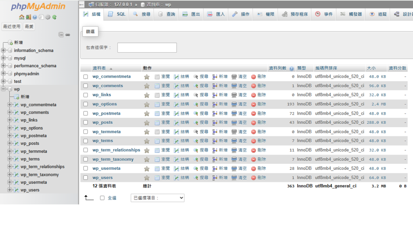Click the settings gear icon in sidebar
Viewport: 413px width, 249px height.
48,17
